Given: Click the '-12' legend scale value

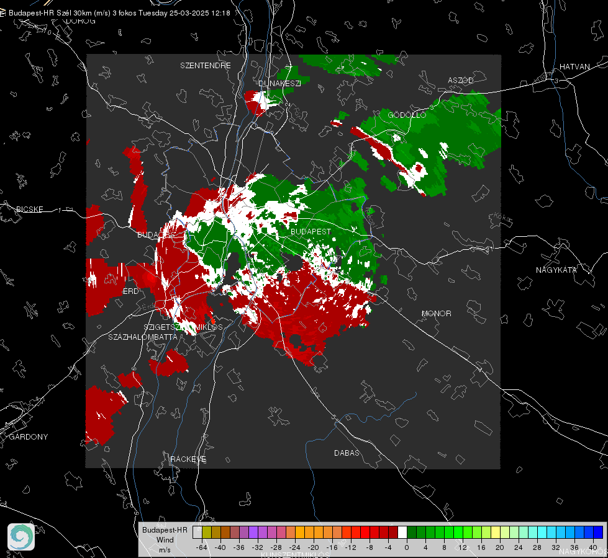Looking at the screenshot, I should [x=351, y=547].
